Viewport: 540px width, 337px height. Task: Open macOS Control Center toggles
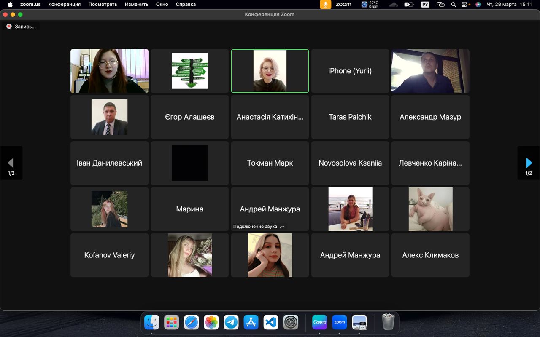(x=465, y=5)
